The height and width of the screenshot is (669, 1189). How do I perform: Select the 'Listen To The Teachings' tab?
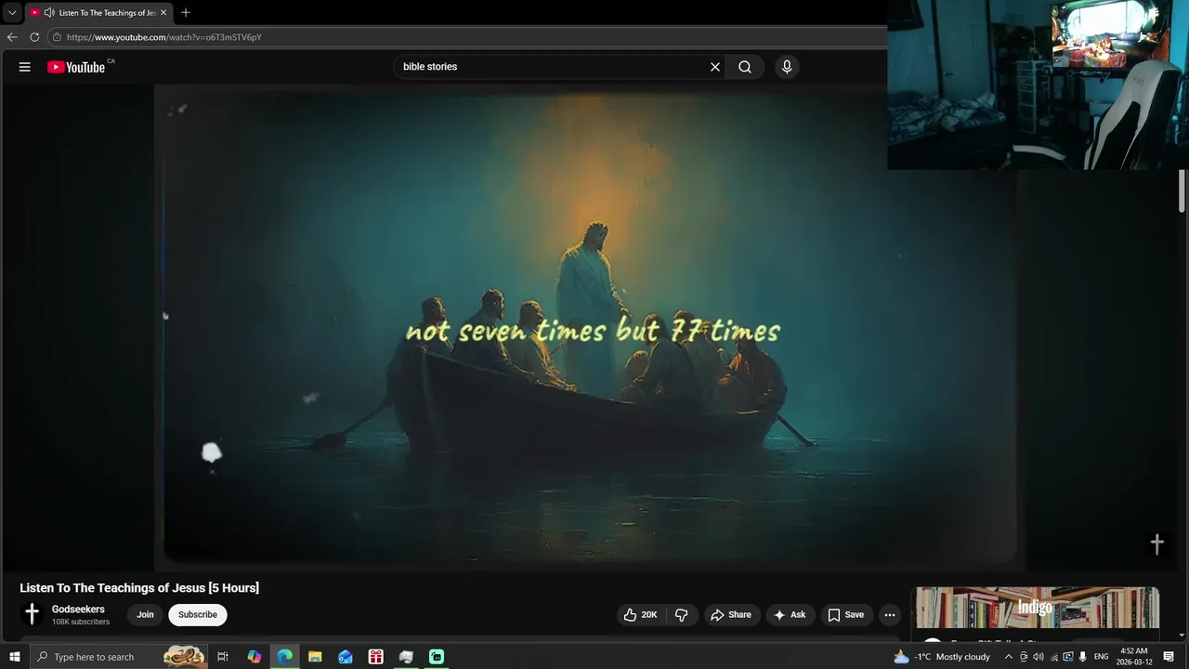98,13
